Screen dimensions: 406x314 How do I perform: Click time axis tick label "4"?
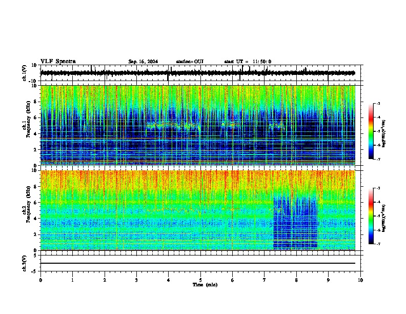click(x=169, y=280)
